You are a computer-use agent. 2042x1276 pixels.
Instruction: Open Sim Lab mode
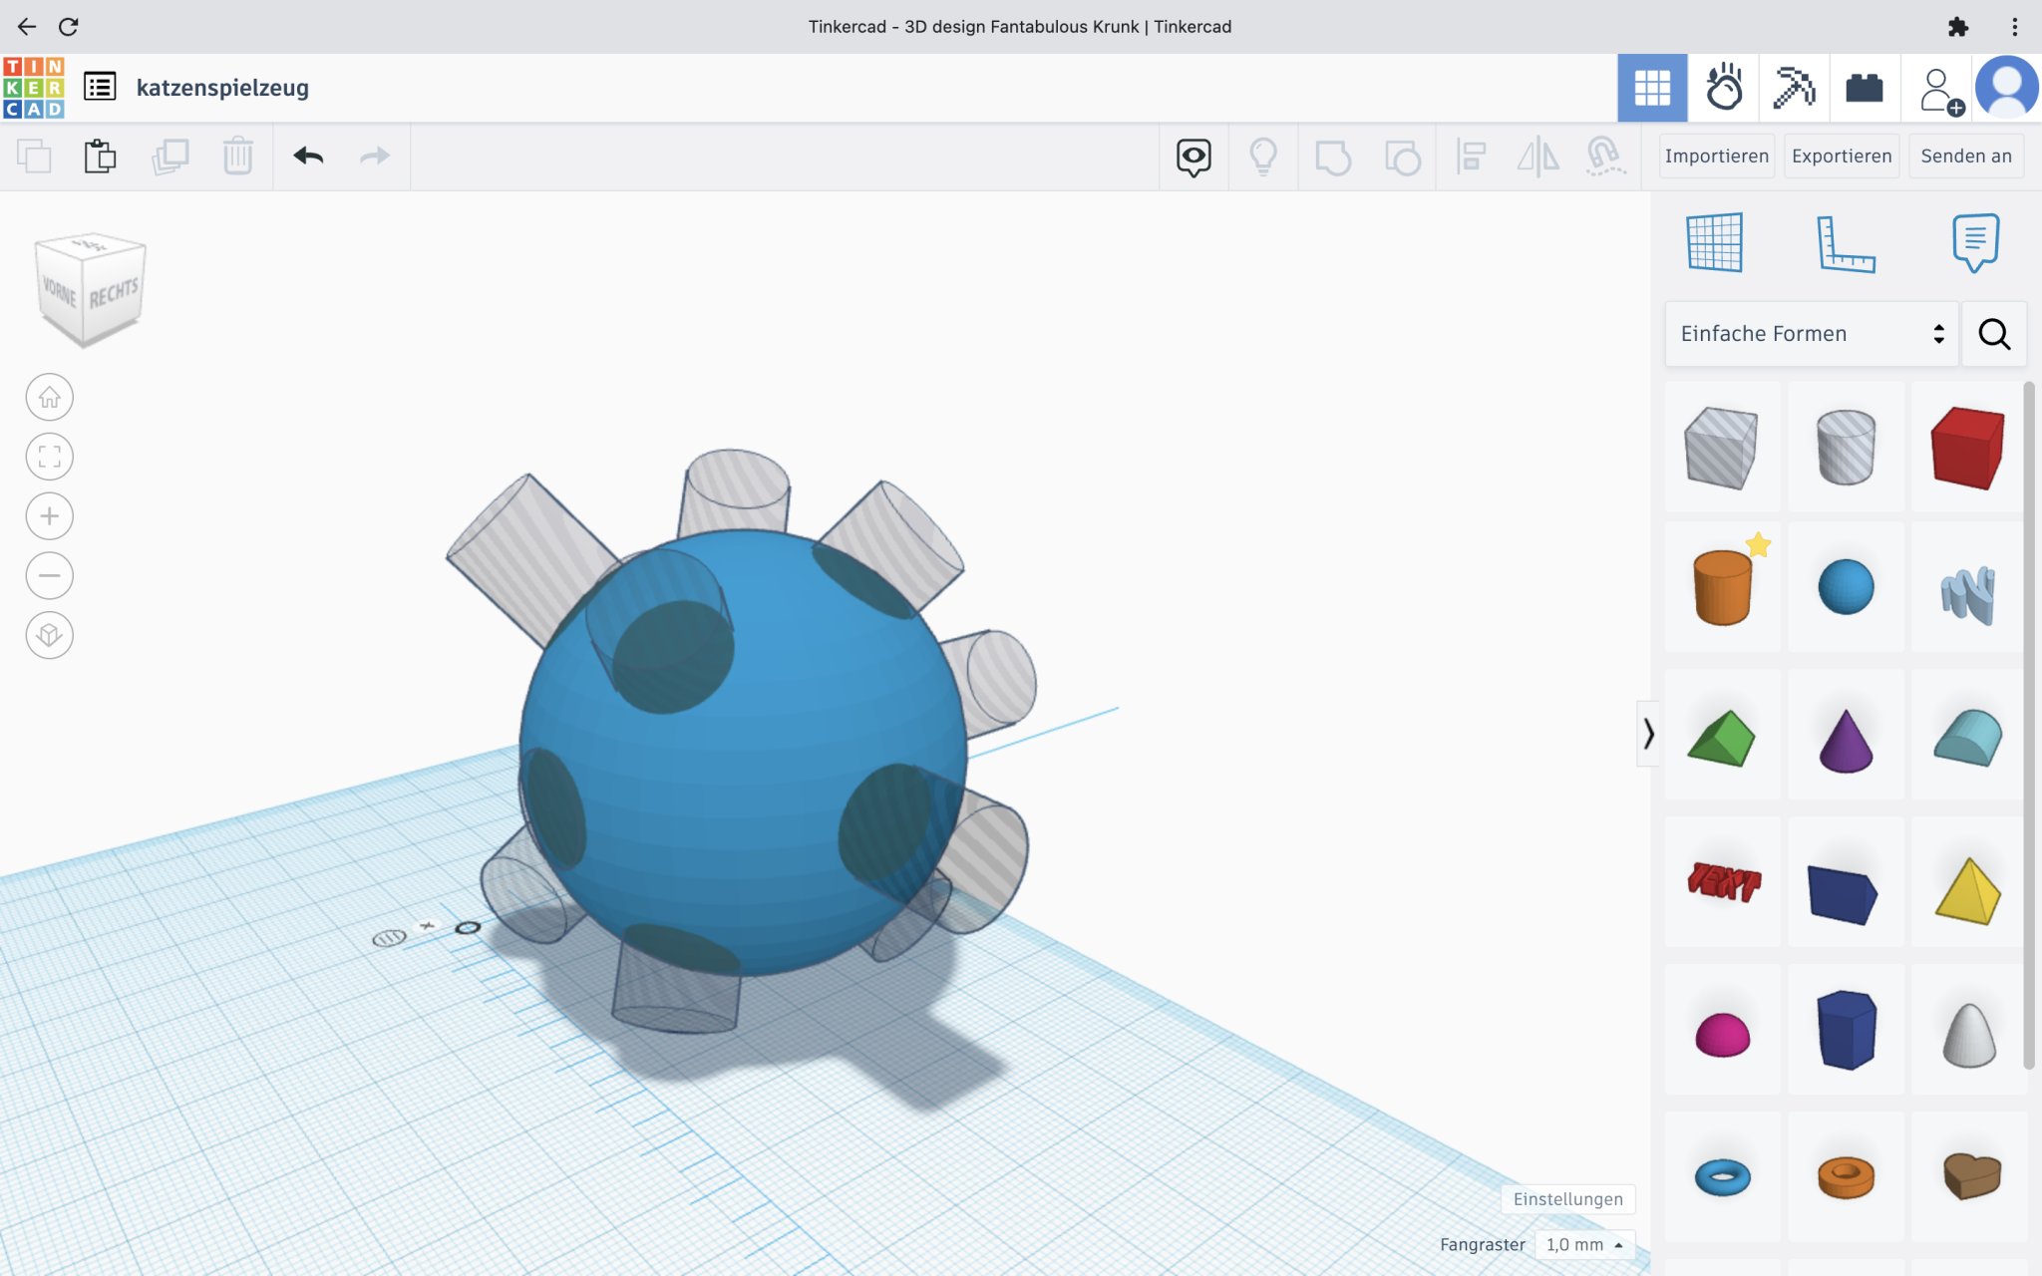(x=1723, y=88)
